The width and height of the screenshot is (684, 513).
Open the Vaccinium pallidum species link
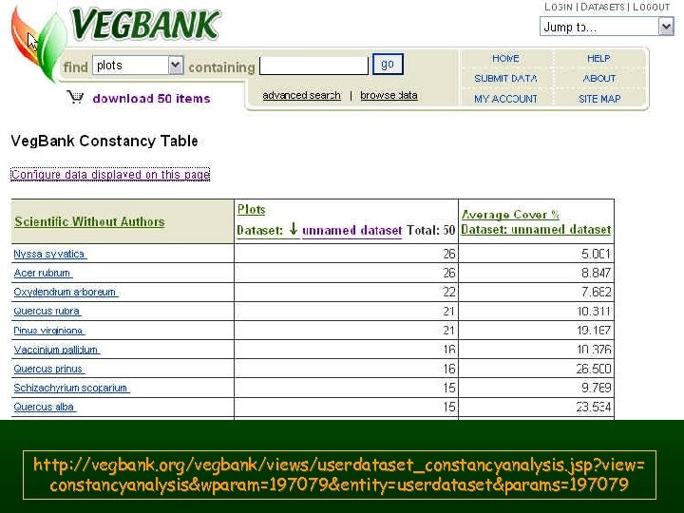[56, 350]
